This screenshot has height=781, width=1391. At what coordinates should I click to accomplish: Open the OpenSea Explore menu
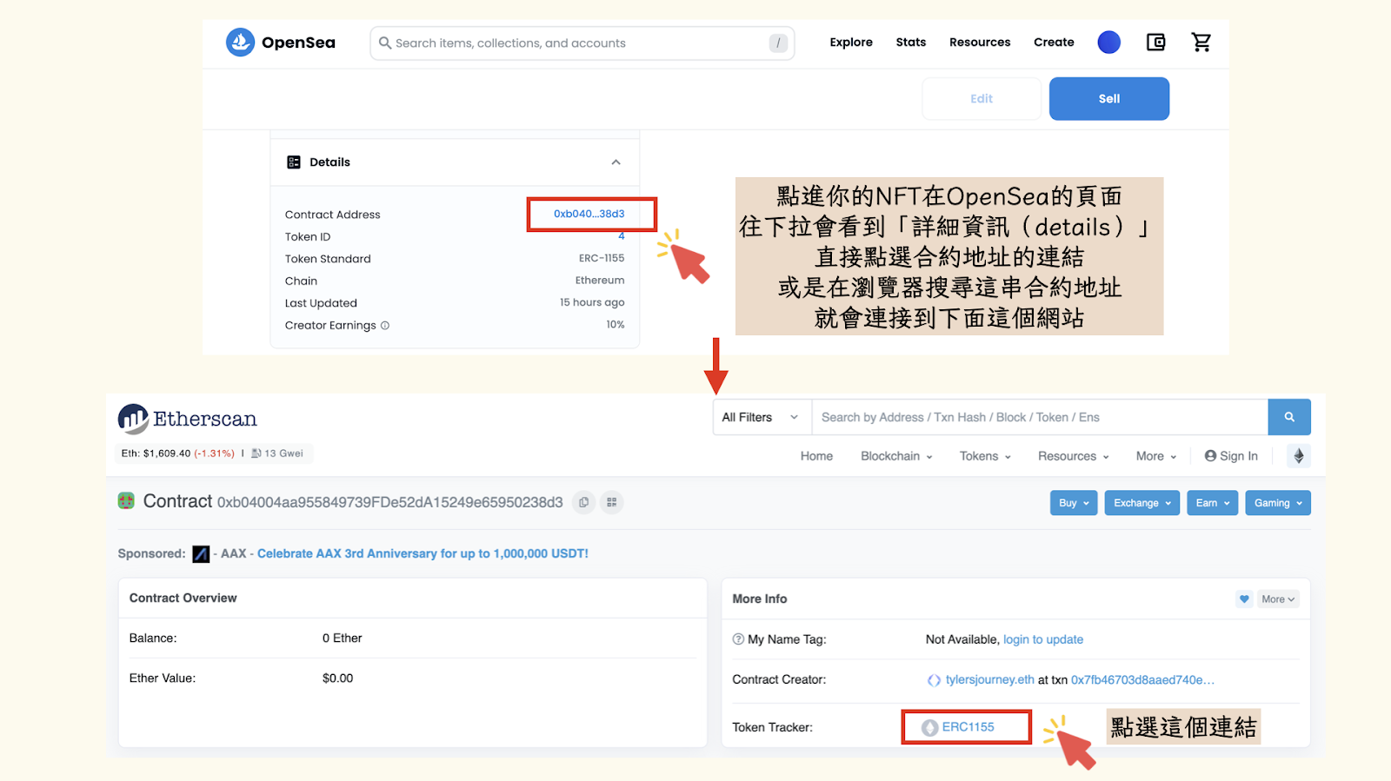[851, 42]
